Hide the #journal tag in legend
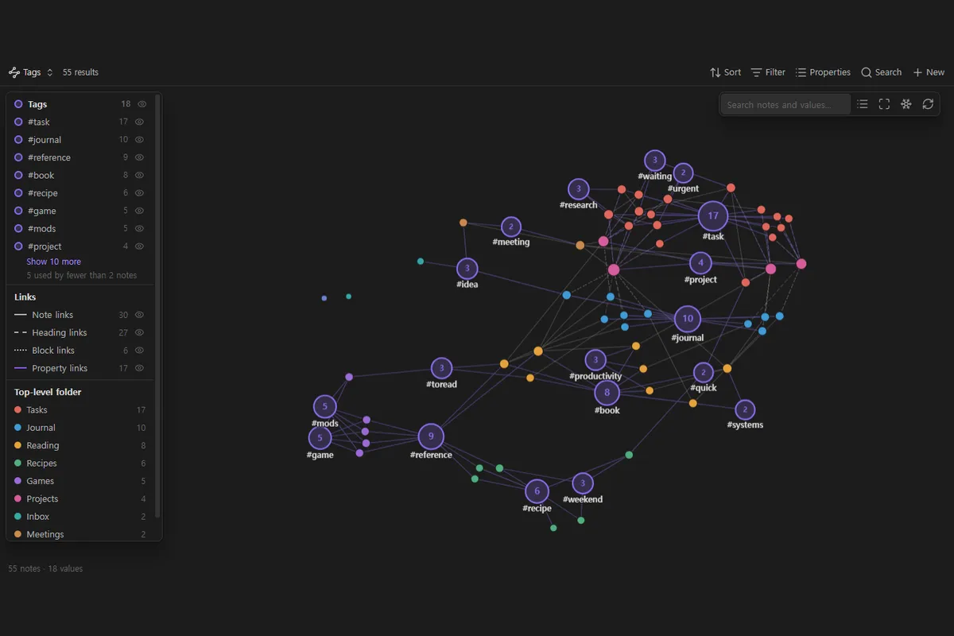Screen dimensions: 954x636 [x=139, y=140]
